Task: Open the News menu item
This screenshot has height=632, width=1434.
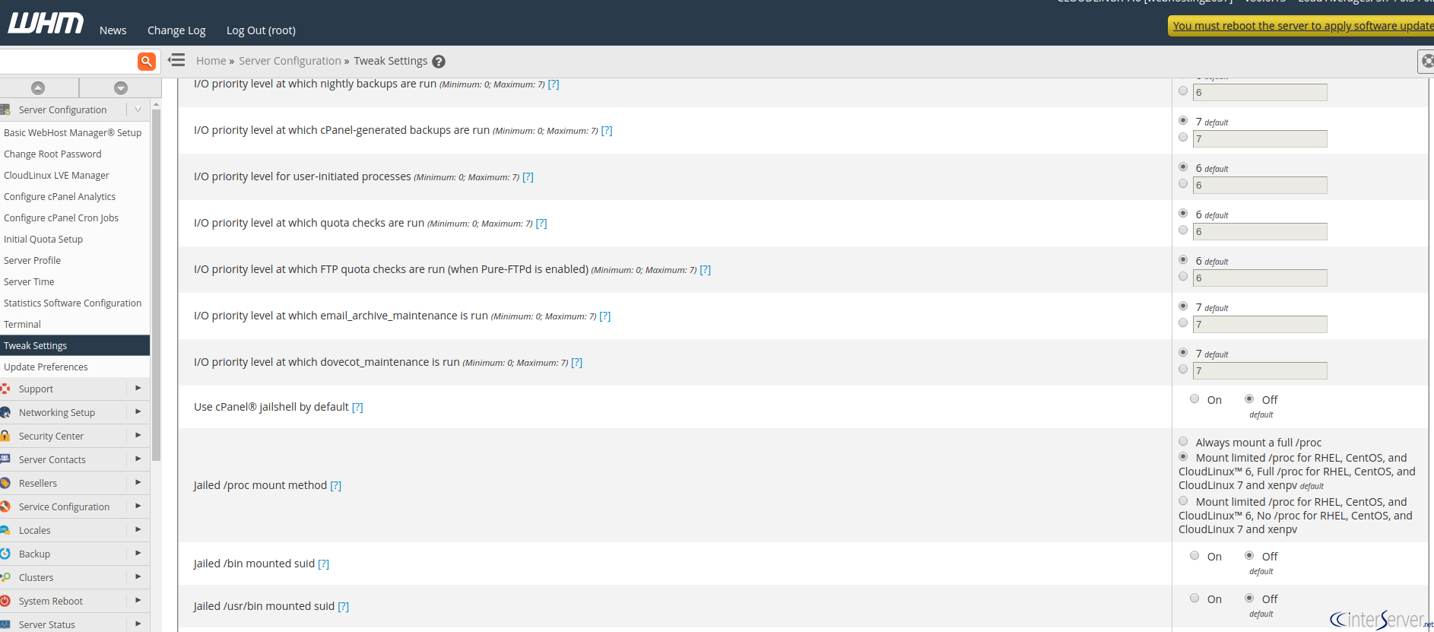Action: pyautogui.click(x=113, y=30)
